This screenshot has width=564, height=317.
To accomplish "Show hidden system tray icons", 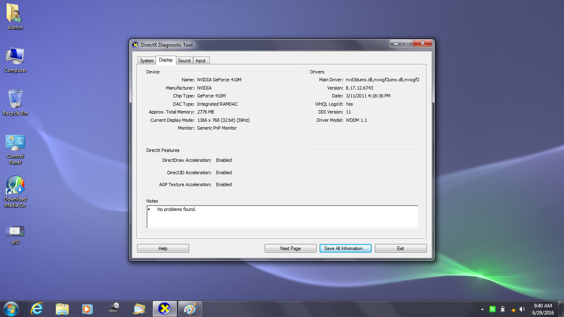I will [482, 309].
